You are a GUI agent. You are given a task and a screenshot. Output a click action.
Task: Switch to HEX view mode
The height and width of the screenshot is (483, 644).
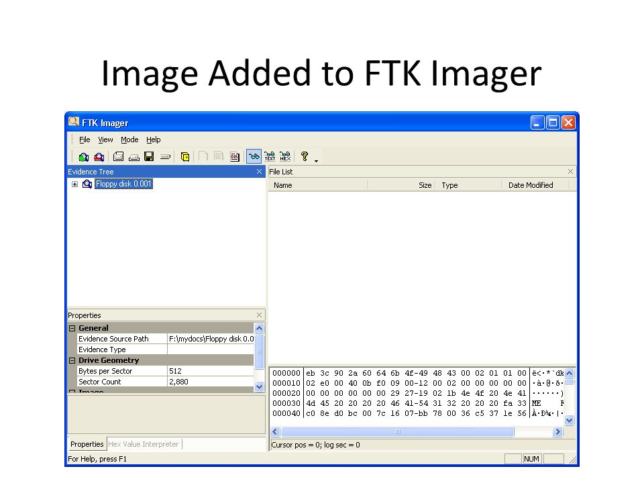pyautogui.click(x=285, y=156)
